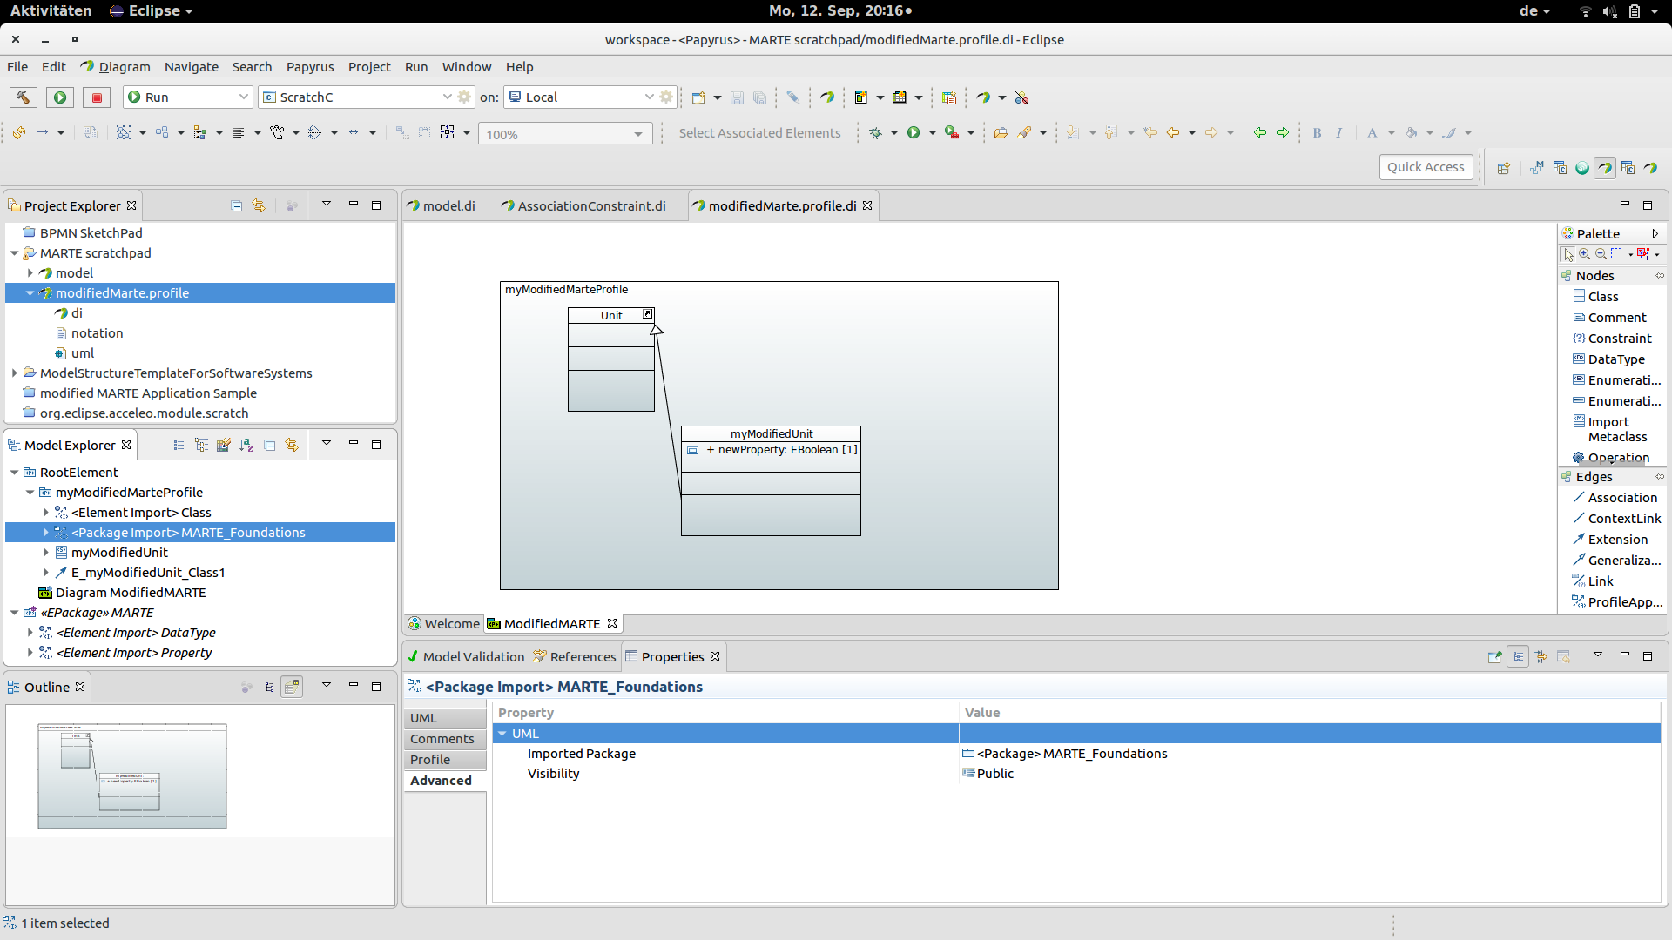Viewport: 1672px width, 940px height.
Task: Click the Build hammer button
Action: pyautogui.click(x=24, y=97)
